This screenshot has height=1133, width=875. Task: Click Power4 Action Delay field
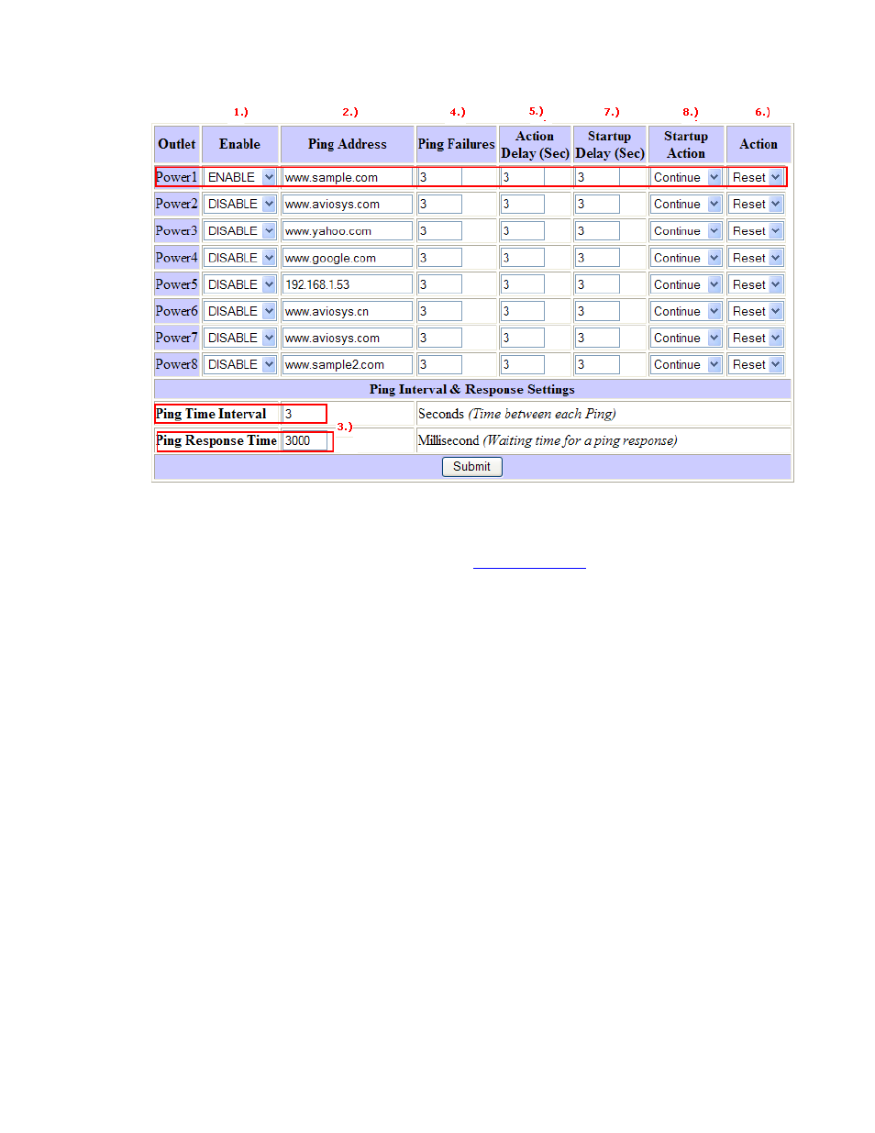pos(523,258)
